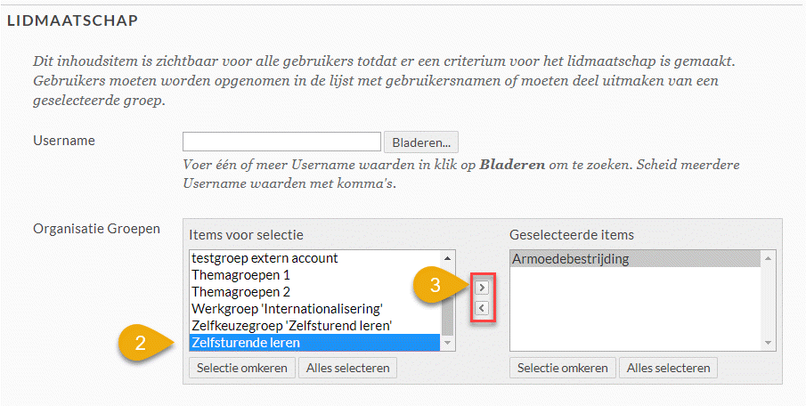The height and width of the screenshot is (406, 806).
Task: Click up arrow of selected items scrollbar
Action: click(768, 258)
